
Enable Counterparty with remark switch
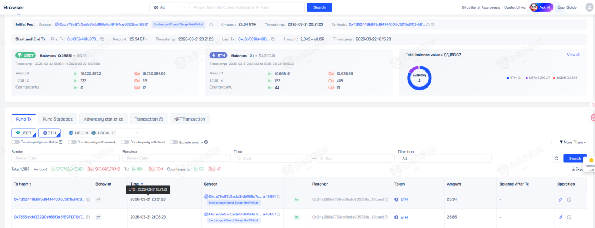[x=72, y=142]
